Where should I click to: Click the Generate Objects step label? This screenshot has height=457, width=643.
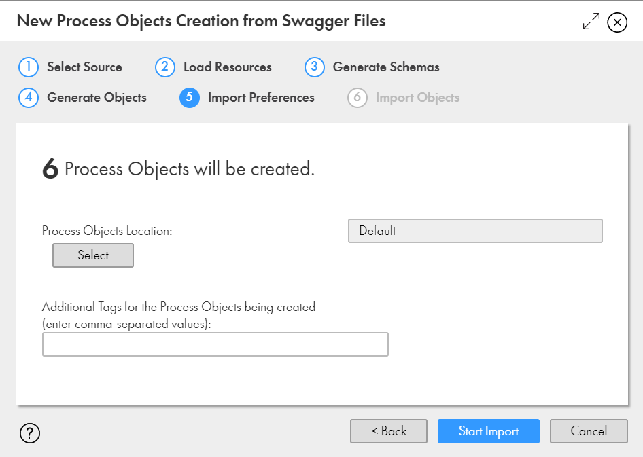point(97,98)
